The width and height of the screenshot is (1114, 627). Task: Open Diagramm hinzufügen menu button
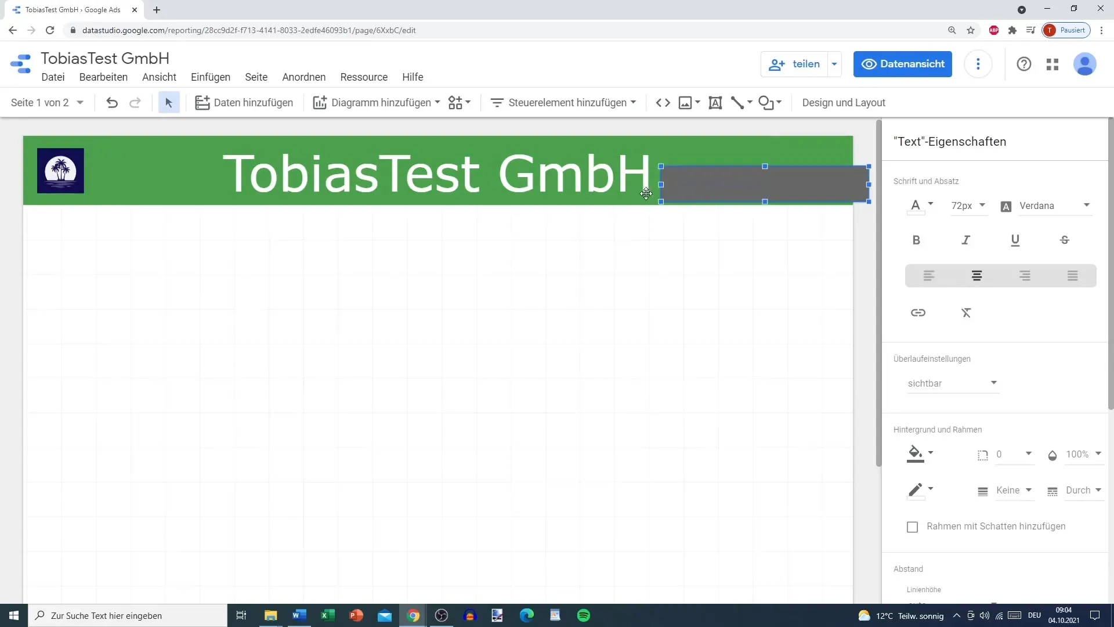(x=376, y=103)
